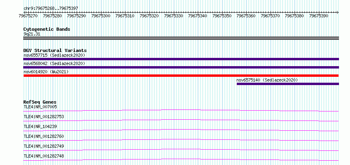Click ruler position 79675380

pyautogui.click(x=295, y=16)
